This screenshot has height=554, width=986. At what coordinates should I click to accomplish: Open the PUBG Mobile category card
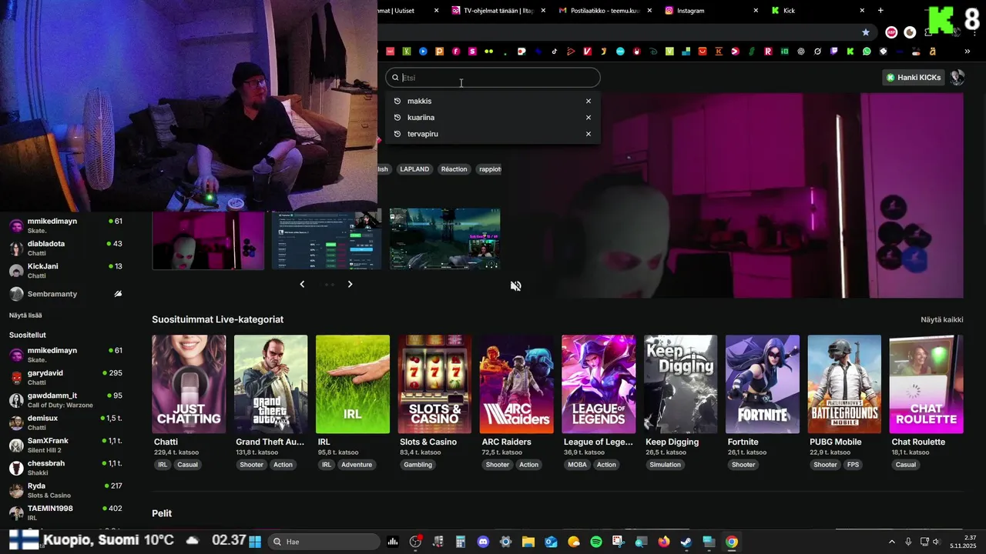(x=844, y=384)
